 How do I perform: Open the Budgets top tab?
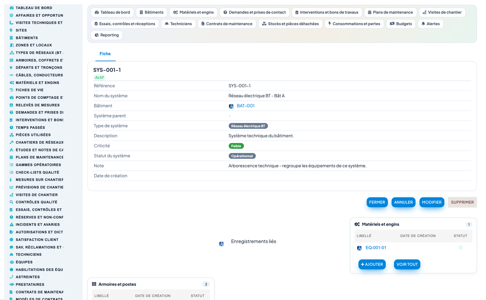[x=401, y=24]
